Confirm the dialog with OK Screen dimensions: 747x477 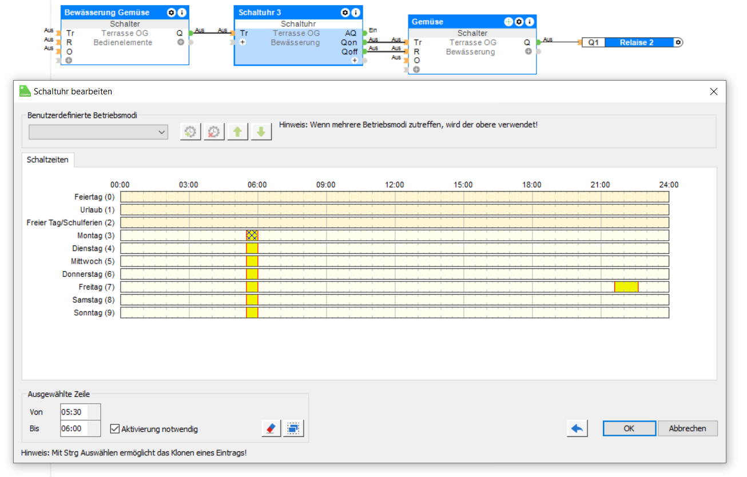[x=629, y=428]
